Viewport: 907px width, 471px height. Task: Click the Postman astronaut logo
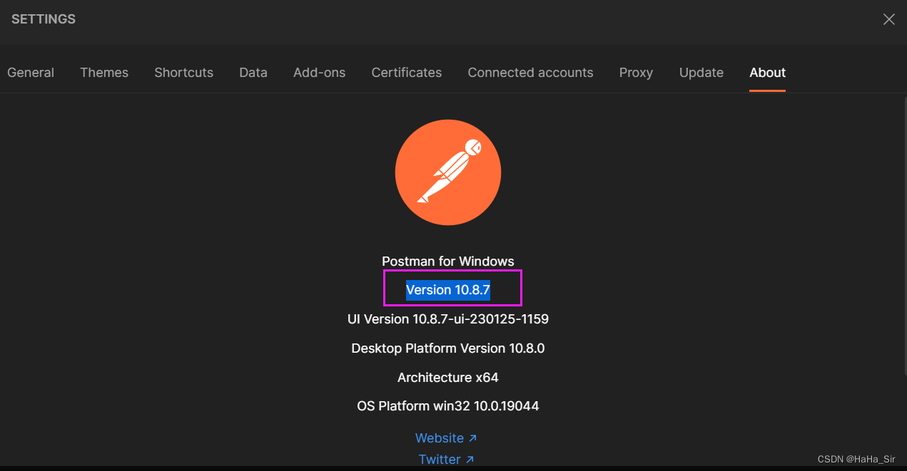pos(448,172)
